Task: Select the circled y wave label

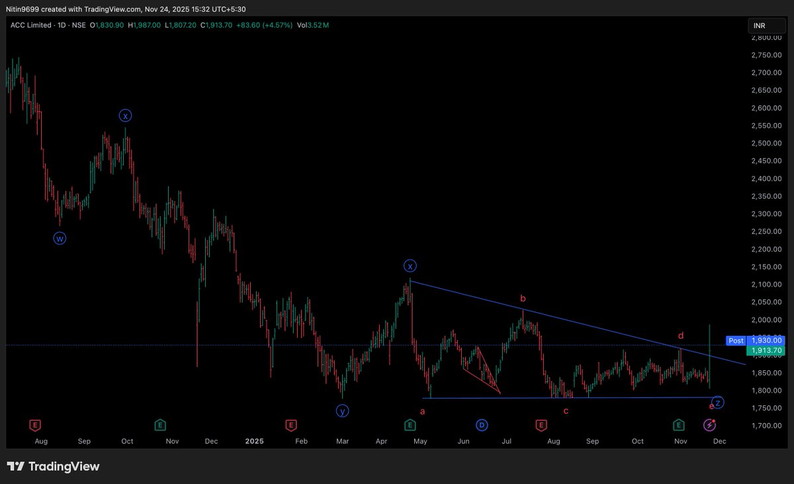Action: 342,411
